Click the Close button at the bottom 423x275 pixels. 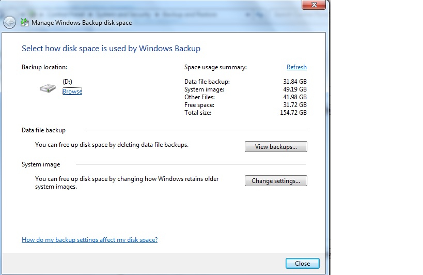pyautogui.click(x=303, y=264)
